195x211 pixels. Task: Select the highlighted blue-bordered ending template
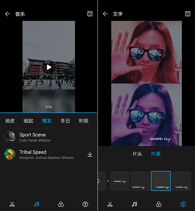161,181
